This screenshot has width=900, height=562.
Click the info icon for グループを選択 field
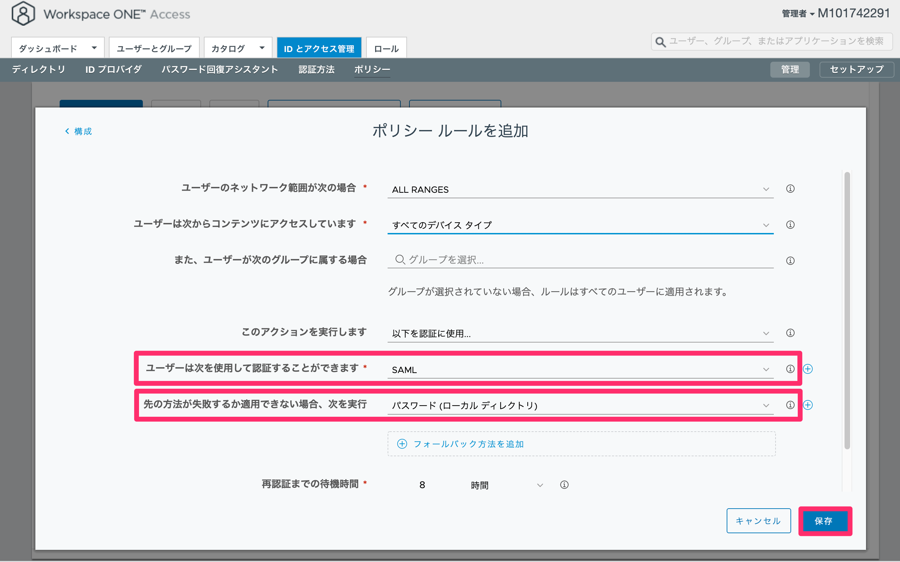[x=790, y=261]
